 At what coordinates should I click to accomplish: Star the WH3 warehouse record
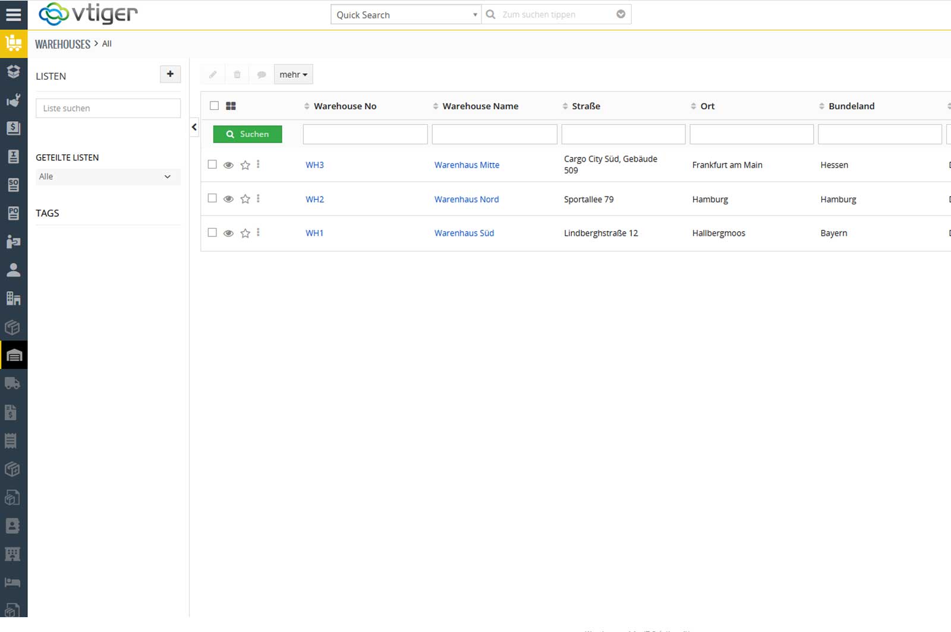[x=245, y=165]
